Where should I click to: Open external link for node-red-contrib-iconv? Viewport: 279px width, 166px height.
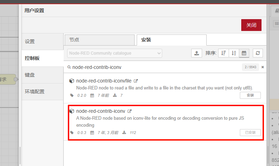(x=130, y=111)
